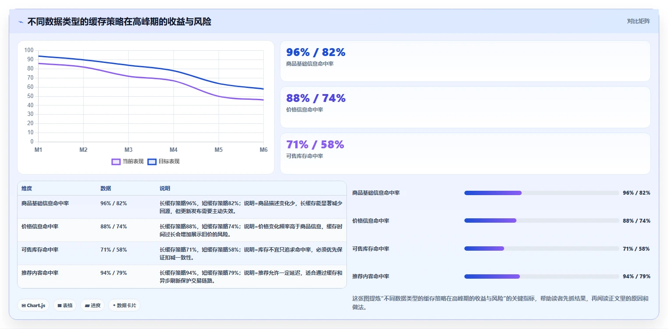Click the 维度 column header
The width and height of the screenshot is (668, 329).
(27, 189)
